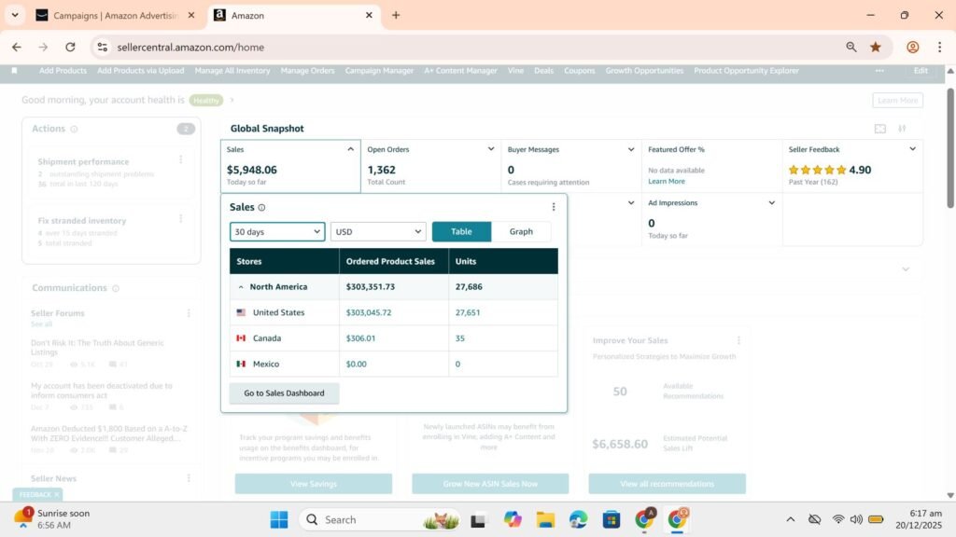The width and height of the screenshot is (956, 537).
Task: Open the Sales info icon
Action: point(261,208)
